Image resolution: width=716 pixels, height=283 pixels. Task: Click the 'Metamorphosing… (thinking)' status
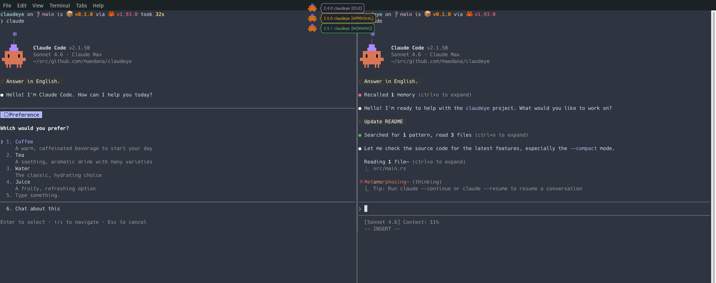click(403, 182)
